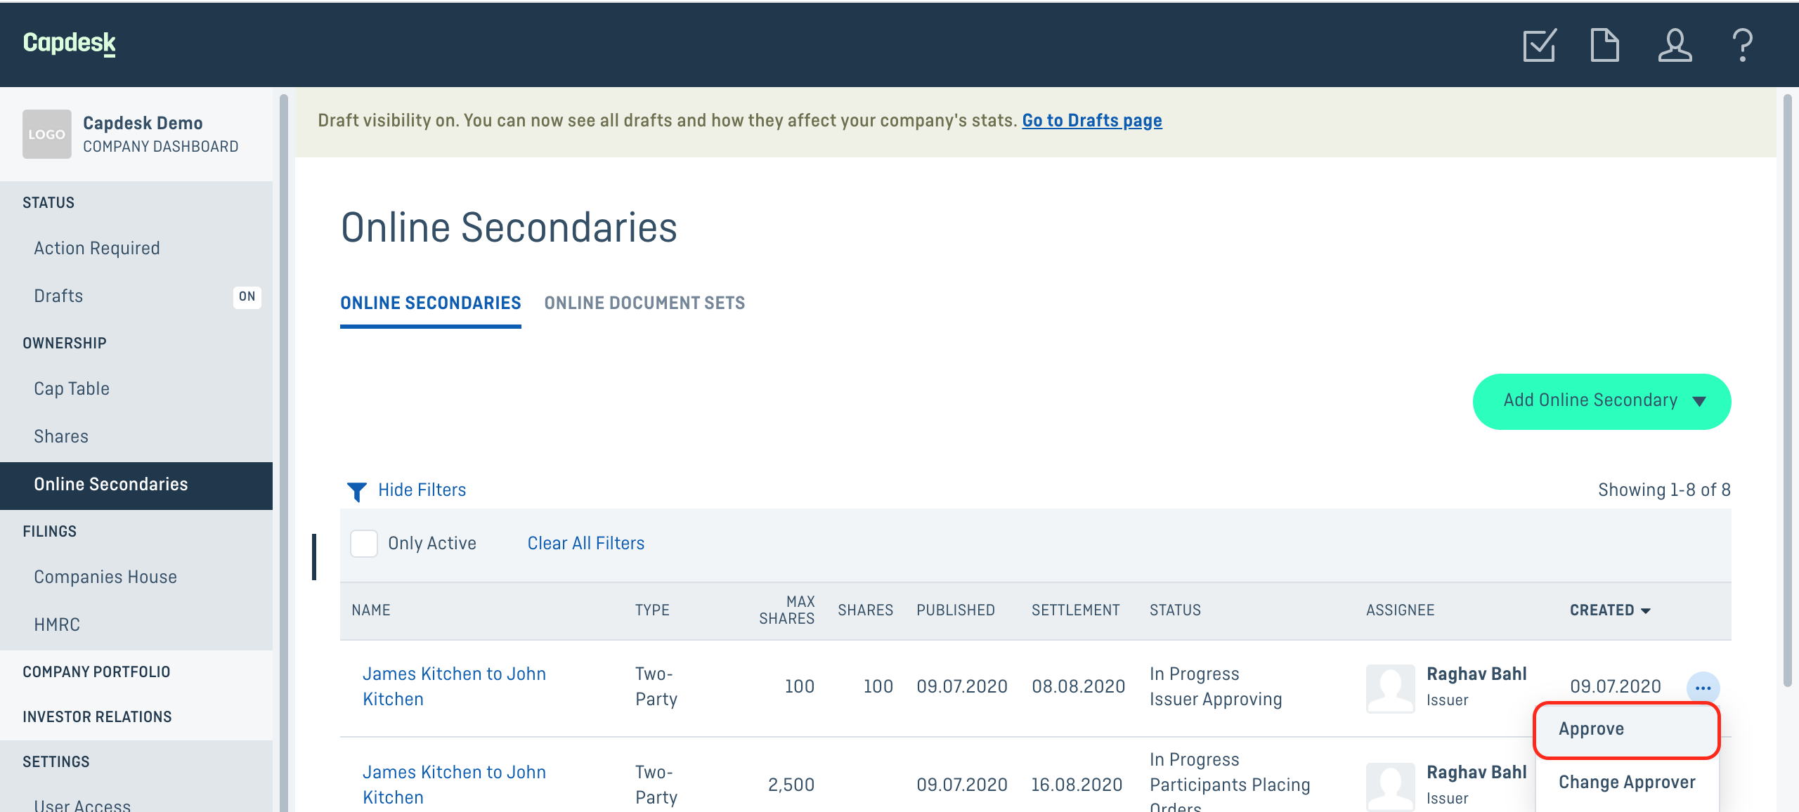Click Raghav Bahl avatar in first row
Image resolution: width=1799 pixels, height=812 pixels.
pos(1390,688)
